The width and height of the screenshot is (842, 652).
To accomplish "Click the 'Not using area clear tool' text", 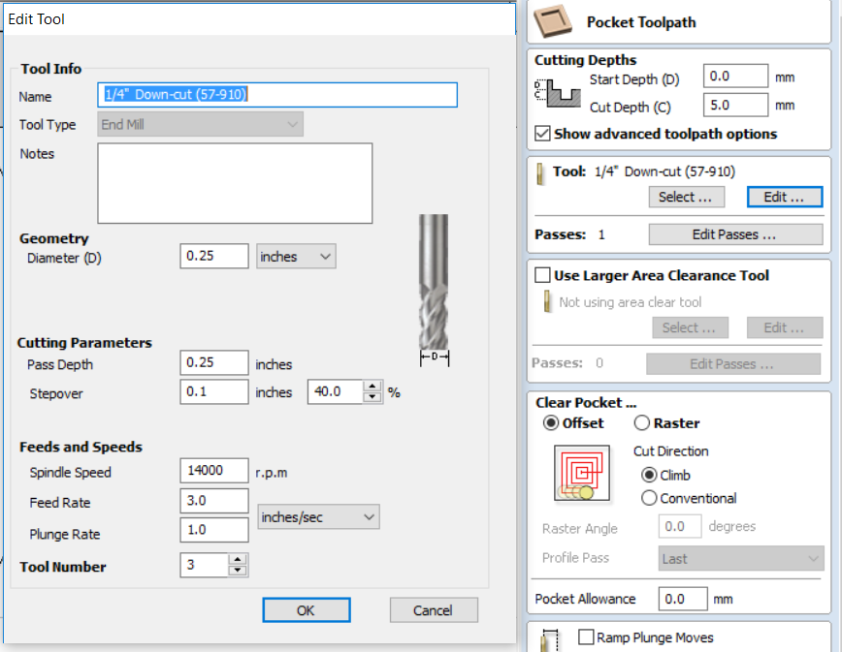I will pyautogui.click(x=630, y=302).
